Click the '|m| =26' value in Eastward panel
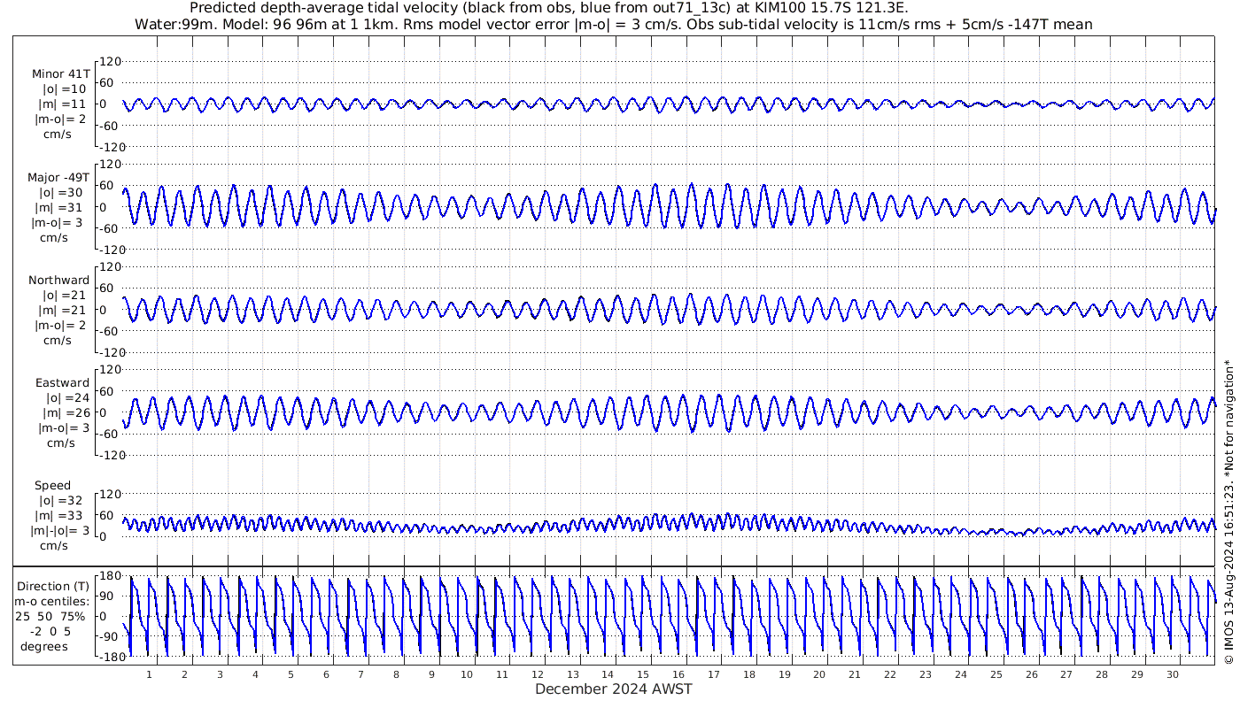The image size is (1240, 708). 67,413
